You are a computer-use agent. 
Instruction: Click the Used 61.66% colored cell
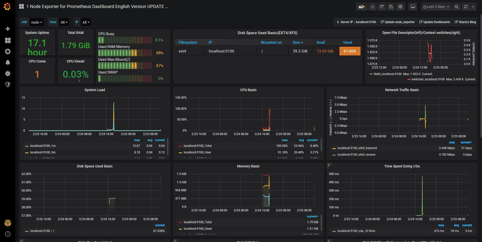pyautogui.click(x=350, y=51)
